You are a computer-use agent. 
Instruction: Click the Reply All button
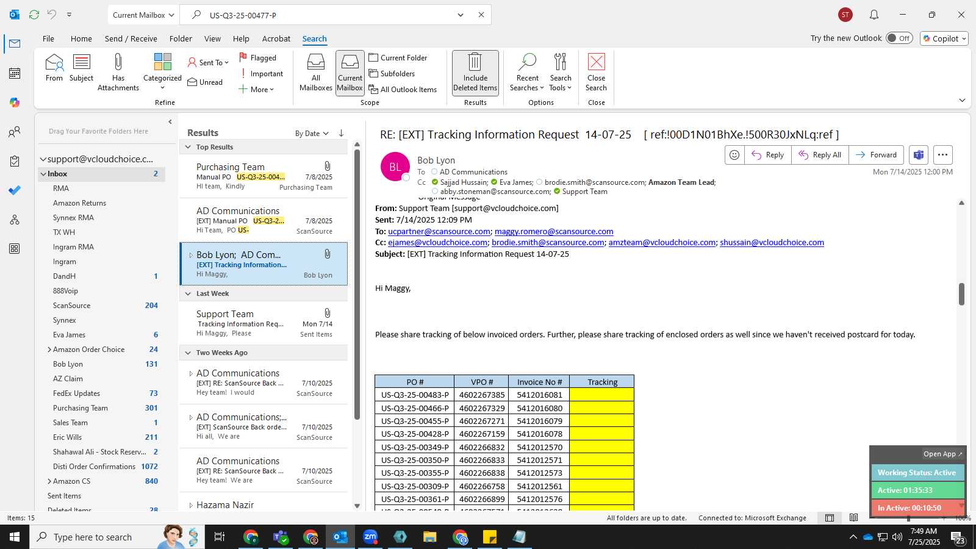click(820, 155)
